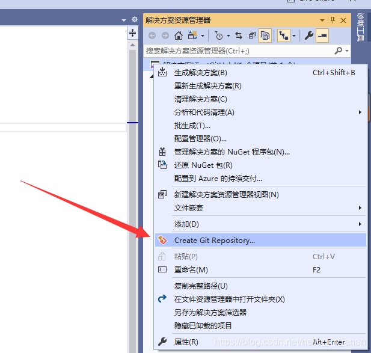Click Collapse All icon in Solution Explorer
This screenshot has width=371, height=353.
[x=252, y=35]
